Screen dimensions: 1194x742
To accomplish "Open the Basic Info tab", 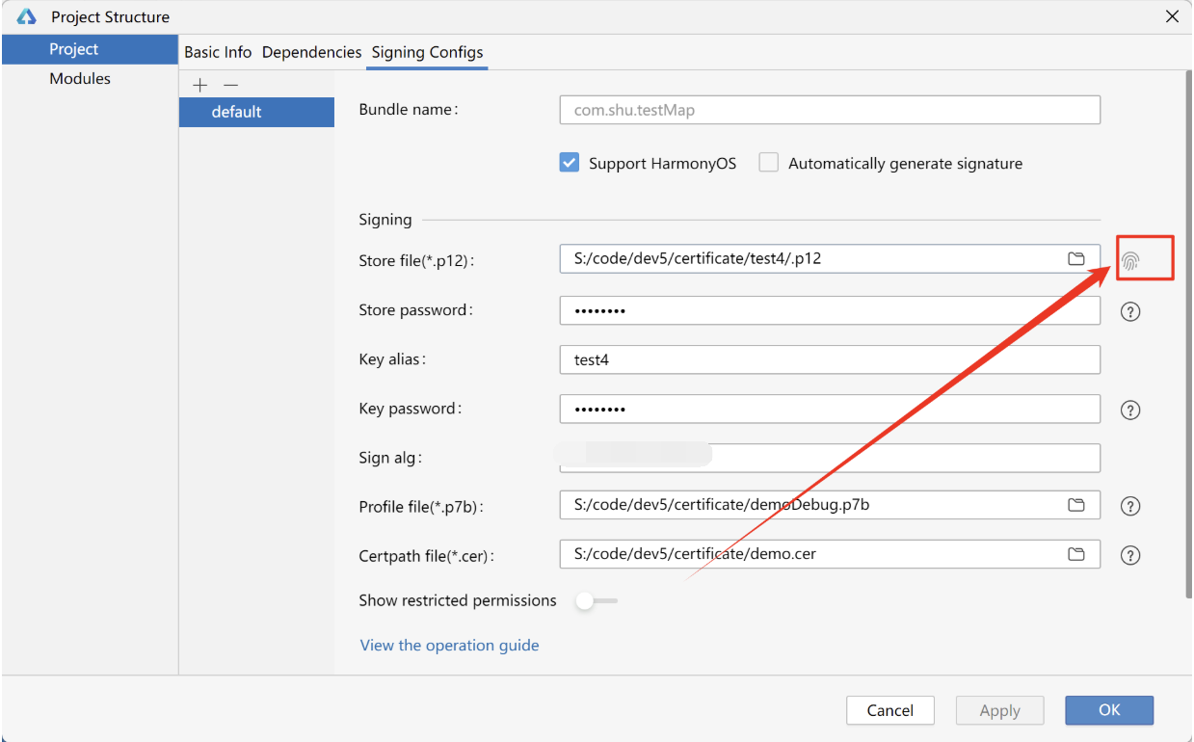I will [218, 52].
